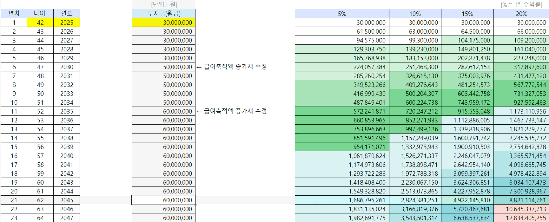Click the 나이 column header
The height and width of the screenshot is (222, 549).
40,14
